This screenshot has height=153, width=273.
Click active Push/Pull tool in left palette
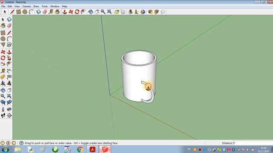click(9, 52)
